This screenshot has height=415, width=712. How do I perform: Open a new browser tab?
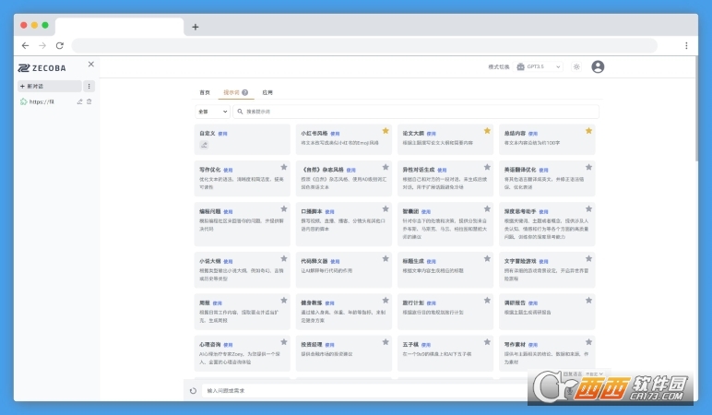[x=196, y=27]
